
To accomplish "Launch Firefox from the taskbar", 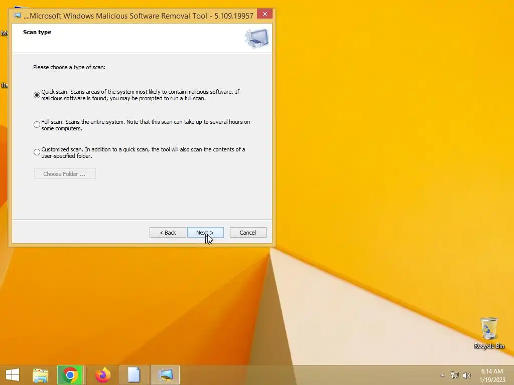I will [x=103, y=375].
